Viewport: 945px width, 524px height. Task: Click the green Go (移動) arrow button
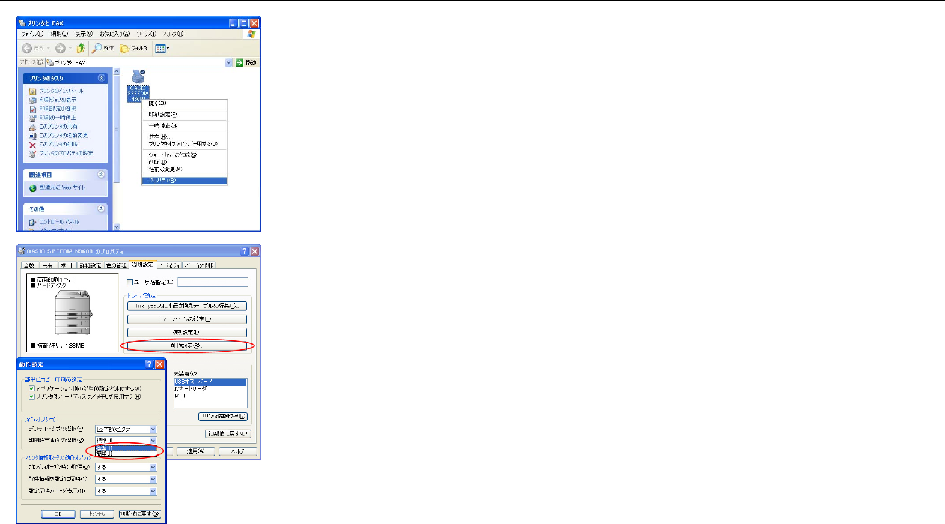coord(239,62)
